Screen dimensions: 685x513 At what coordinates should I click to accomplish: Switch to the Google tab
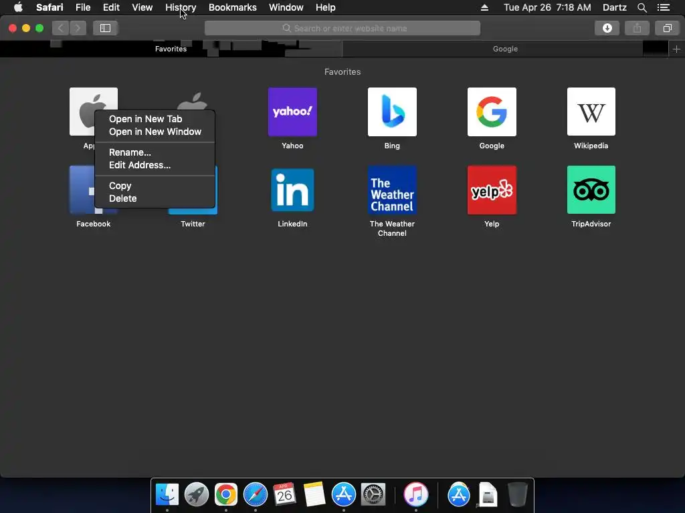tap(506, 49)
